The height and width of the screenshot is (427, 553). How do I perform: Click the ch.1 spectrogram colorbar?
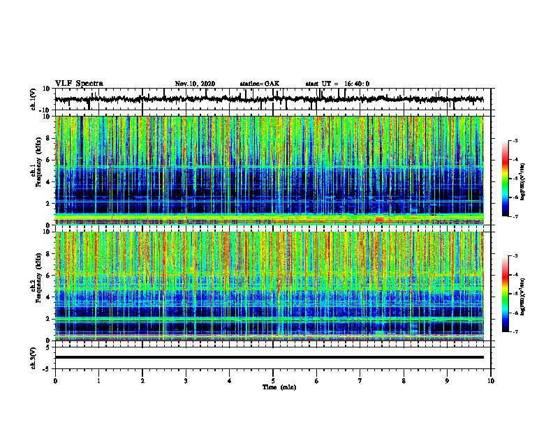coord(505,179)
